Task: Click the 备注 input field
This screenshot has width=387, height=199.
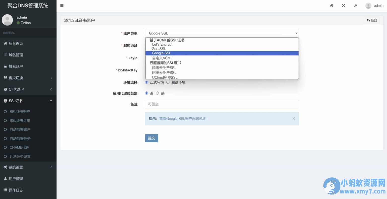Action: click(222, 104)
